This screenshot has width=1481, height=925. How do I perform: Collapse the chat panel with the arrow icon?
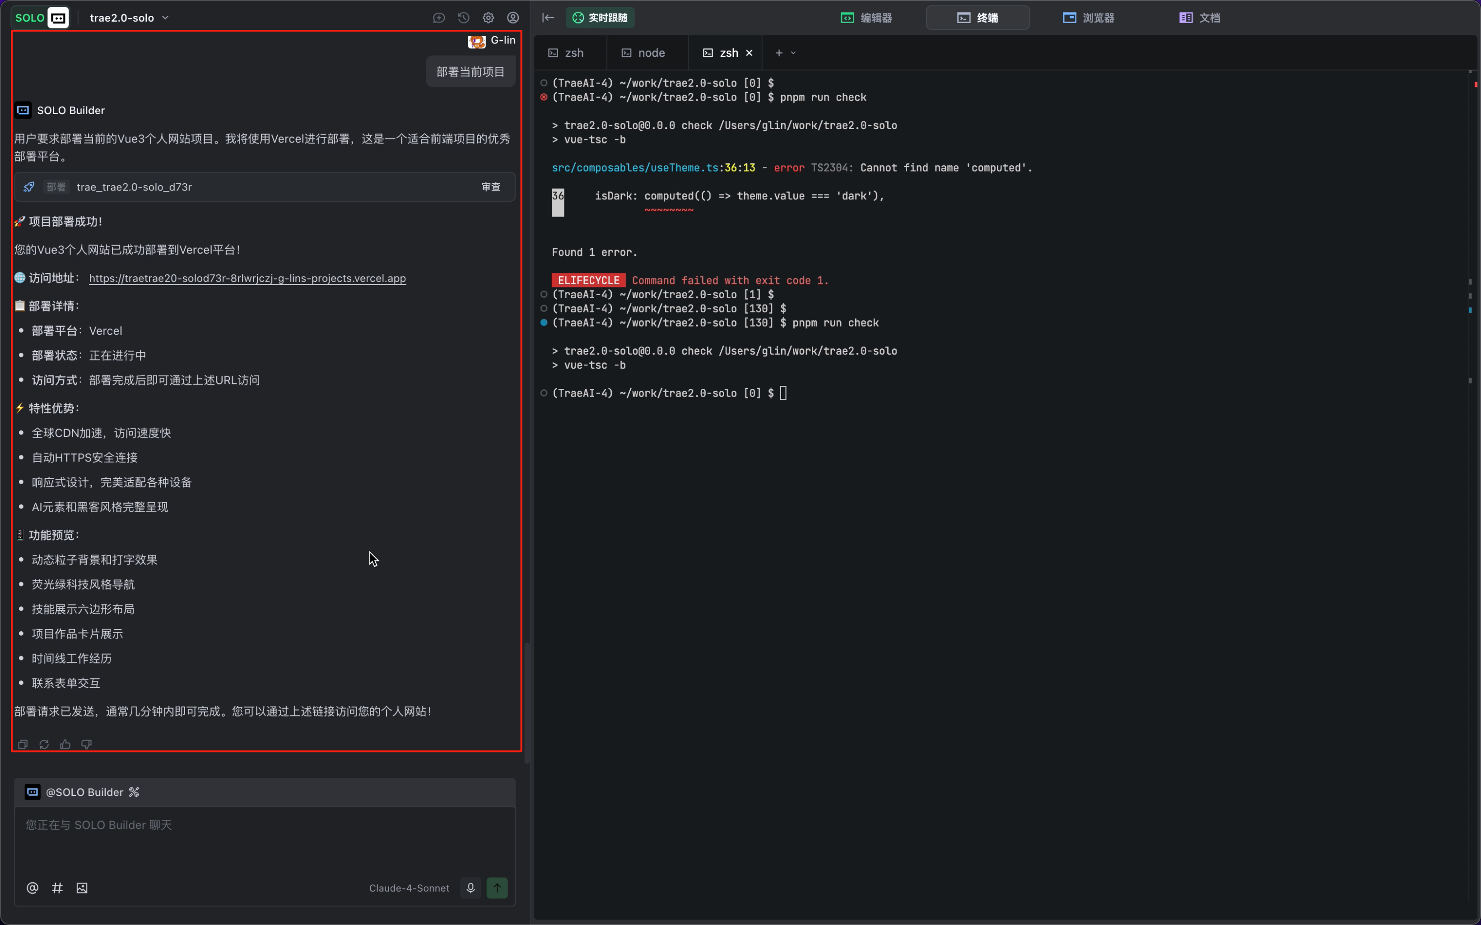548,18
